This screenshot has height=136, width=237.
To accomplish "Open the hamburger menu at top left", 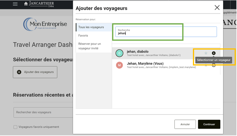I will click(x=15, y=4).
